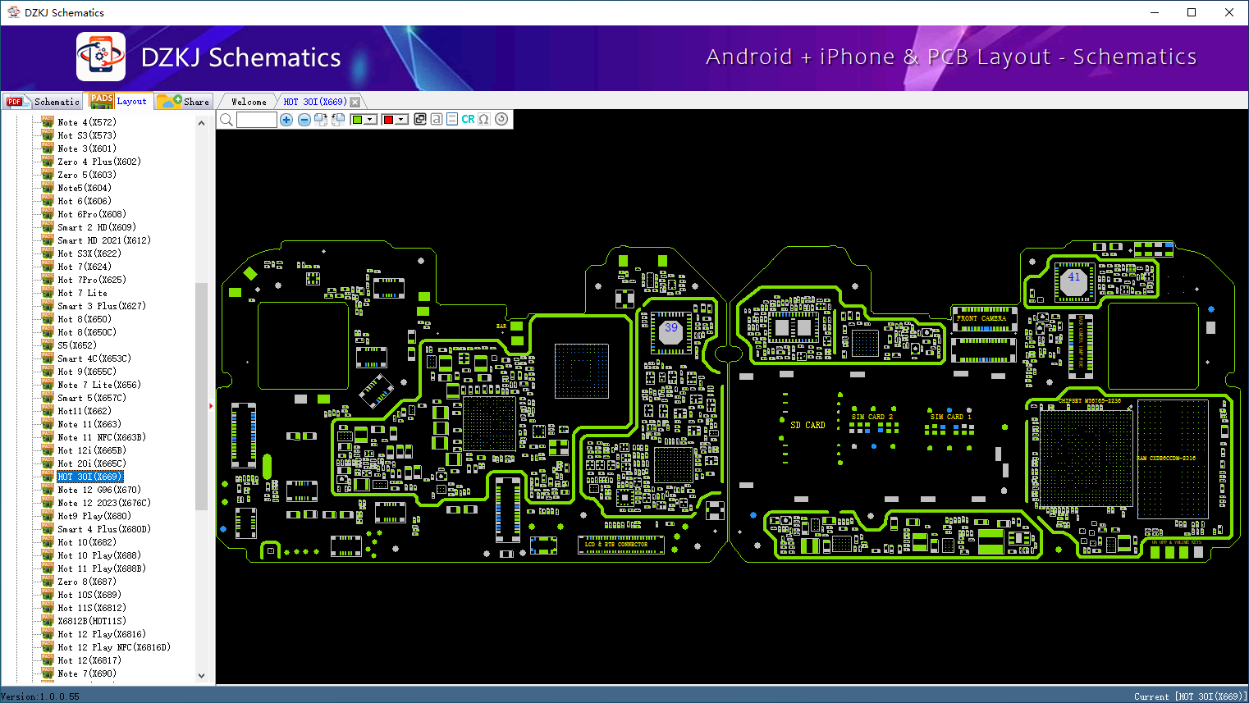This screenshot has height=703, width=1249.
Task: Open the Share tab
Action: click(184, 102)
